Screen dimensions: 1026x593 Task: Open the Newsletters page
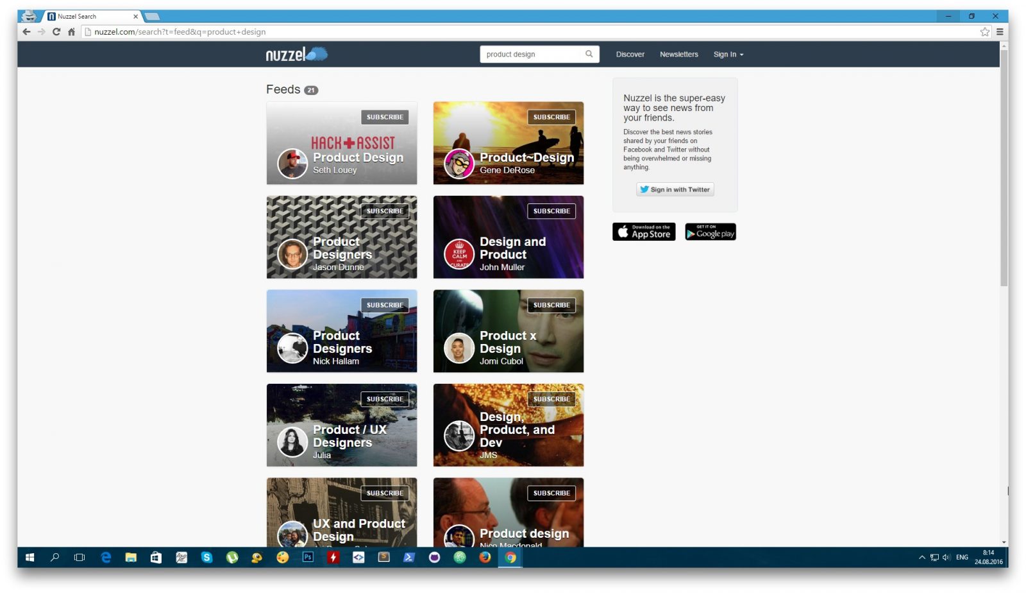pyautogui.click(x=678, y=55)
